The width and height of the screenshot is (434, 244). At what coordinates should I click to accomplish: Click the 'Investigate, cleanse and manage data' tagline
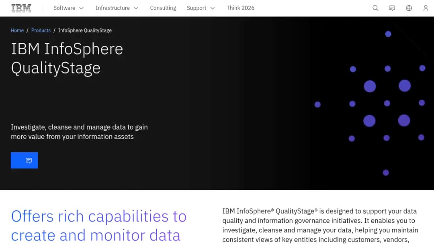point(79,132)
